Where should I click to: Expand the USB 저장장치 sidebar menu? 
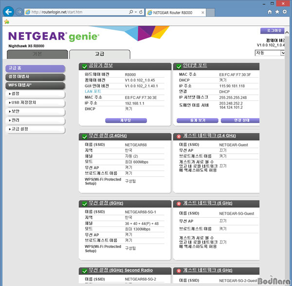click(35, 103)
